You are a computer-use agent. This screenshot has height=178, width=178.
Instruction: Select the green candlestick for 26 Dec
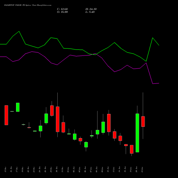(46, 118)
